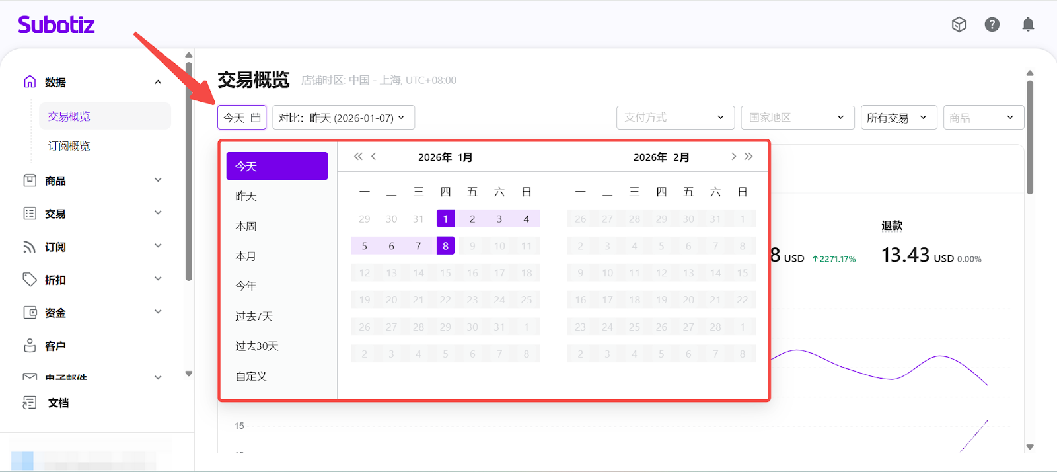Viewport: 1057px width, 472px height.
Task: Click the Subotiz logo
Action: (56, 25)
